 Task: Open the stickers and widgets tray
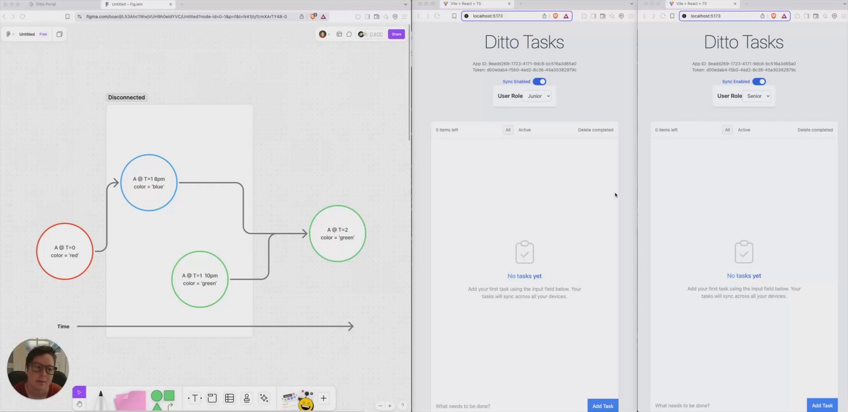(298, 400)
